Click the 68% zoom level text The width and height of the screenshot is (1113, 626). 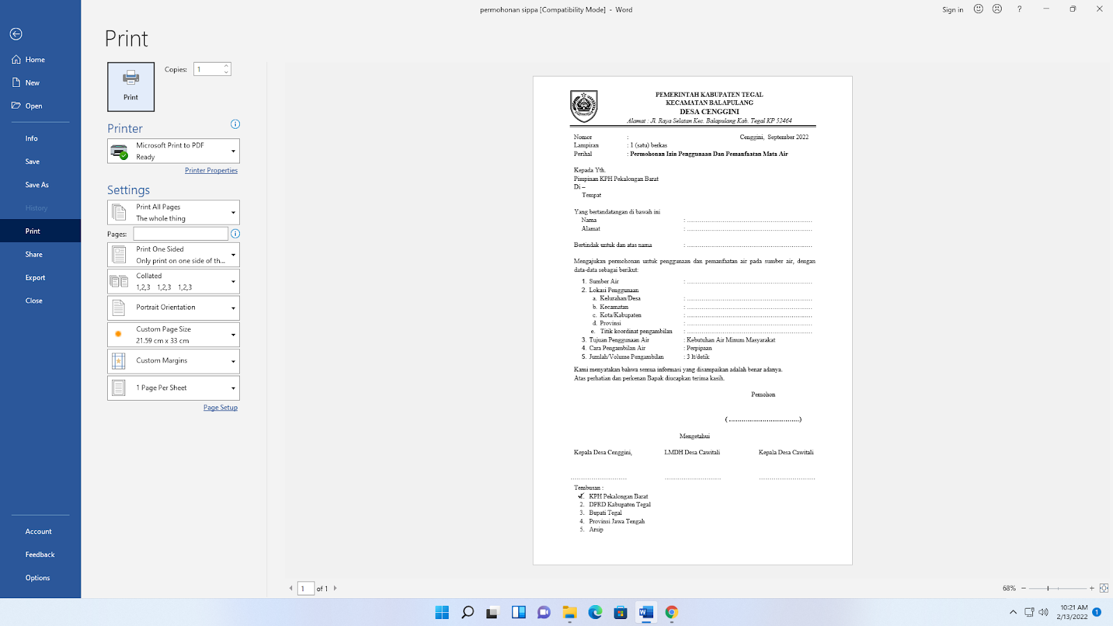(x=1009, y=588)
